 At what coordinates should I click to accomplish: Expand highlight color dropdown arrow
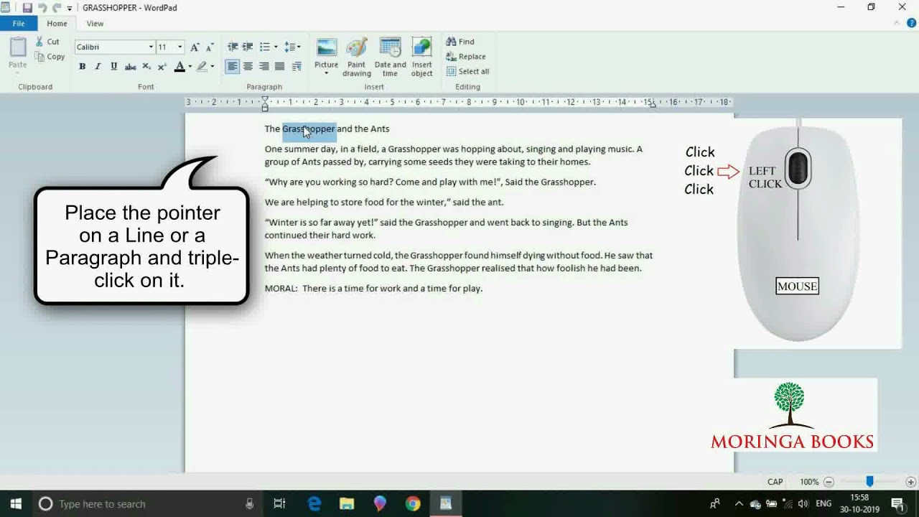[x=212, y=67]
